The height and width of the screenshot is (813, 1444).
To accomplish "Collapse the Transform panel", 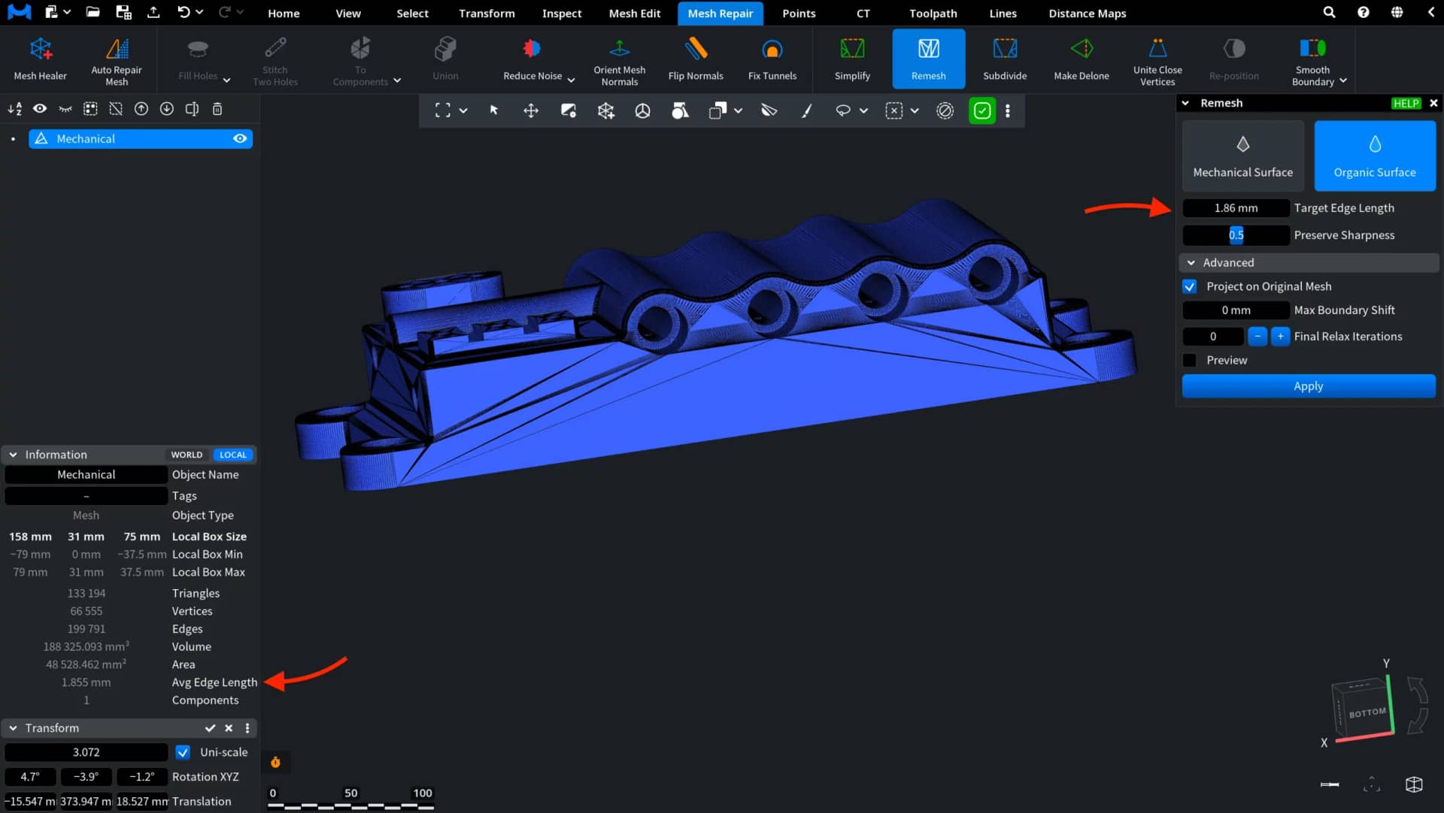I will pos(13,728).
